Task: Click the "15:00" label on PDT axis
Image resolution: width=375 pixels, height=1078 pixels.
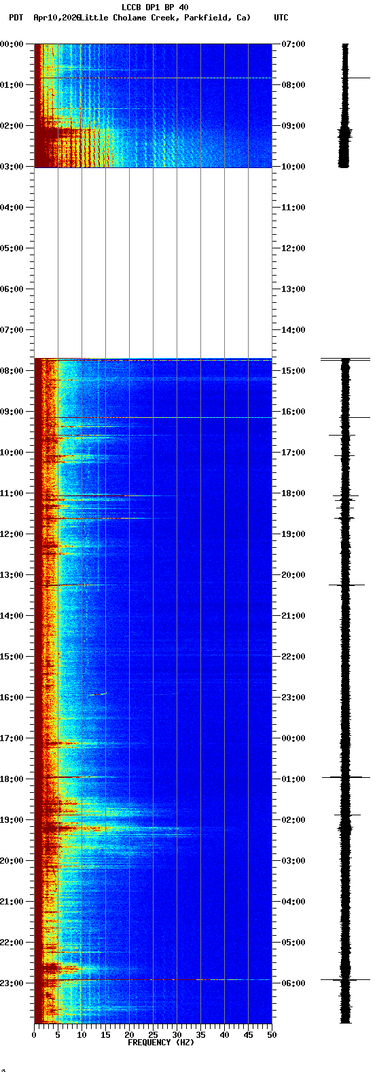Action: [x=12, y=657]
